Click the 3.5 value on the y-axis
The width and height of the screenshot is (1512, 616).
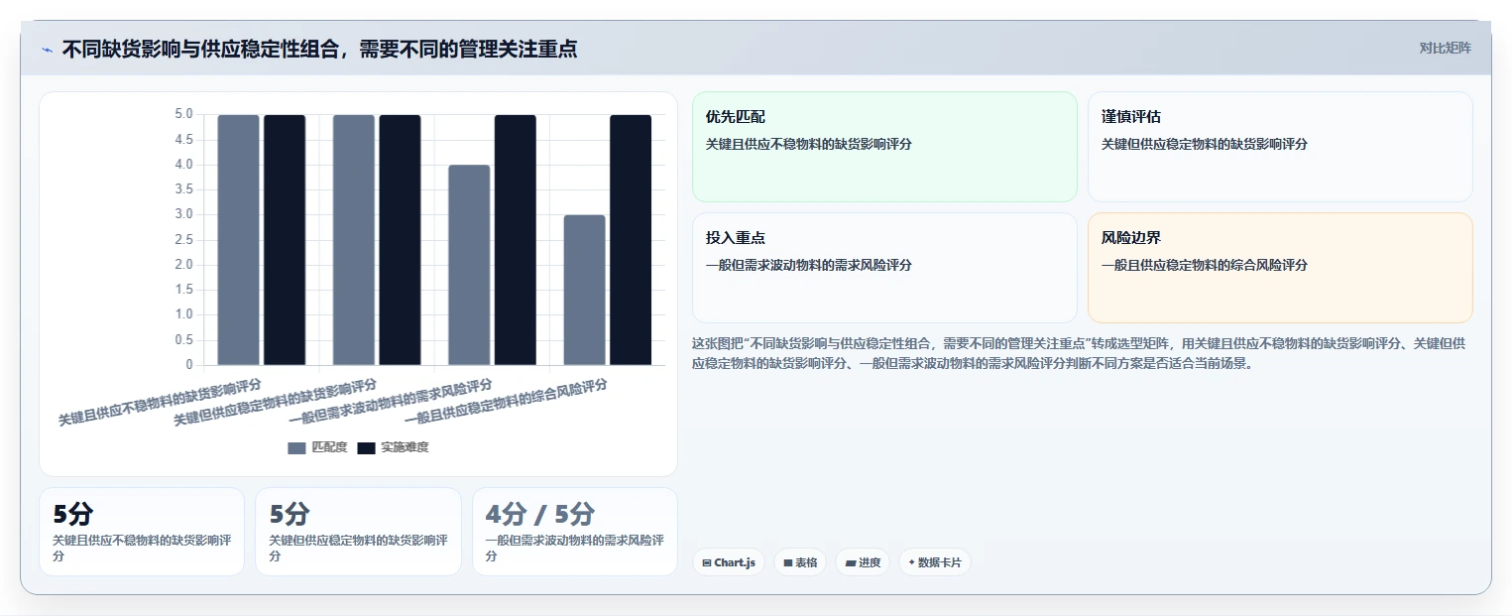click(184, 189)
